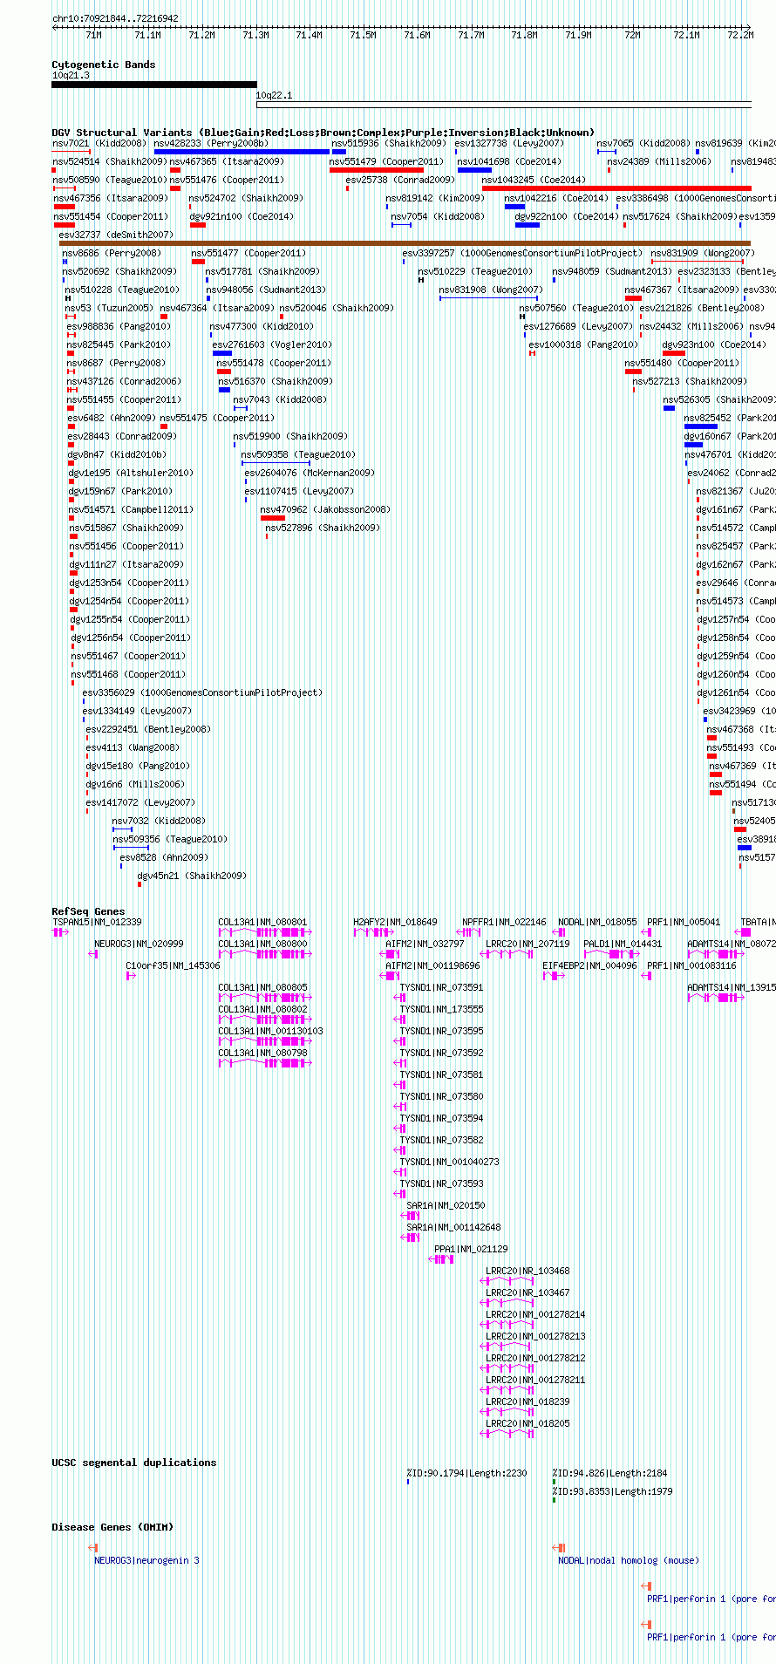This screenshot has height=1664, width=776.
Task: Open OMIM entry NEUROG3|neurogenin 3
Action: [x=146, y=1560]
